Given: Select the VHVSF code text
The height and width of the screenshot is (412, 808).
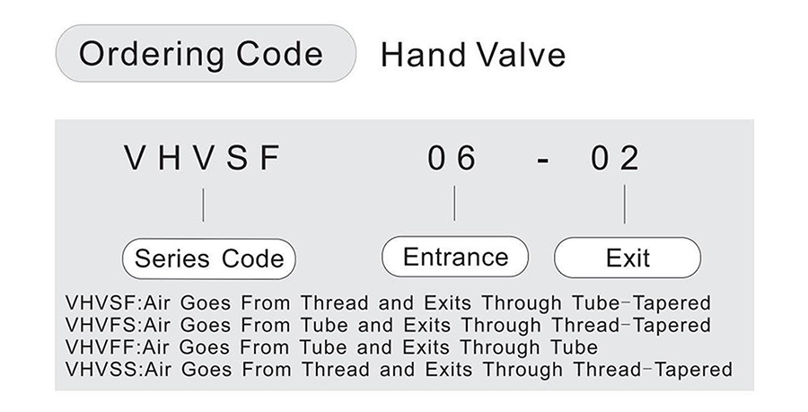Looking at the screenshot, I should coord(202,158).
